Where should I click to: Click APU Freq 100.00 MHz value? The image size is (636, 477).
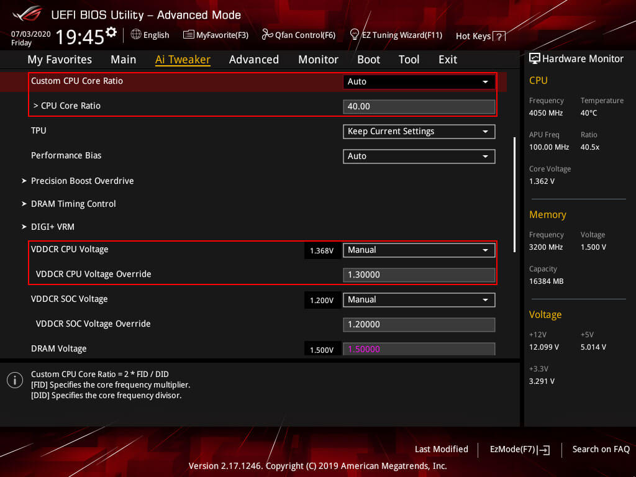pos(549,147)
